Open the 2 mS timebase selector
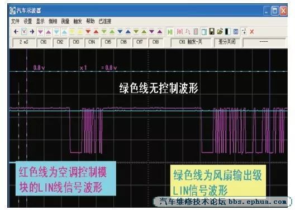Screen dimensions: 295x210 pos(23,42)
